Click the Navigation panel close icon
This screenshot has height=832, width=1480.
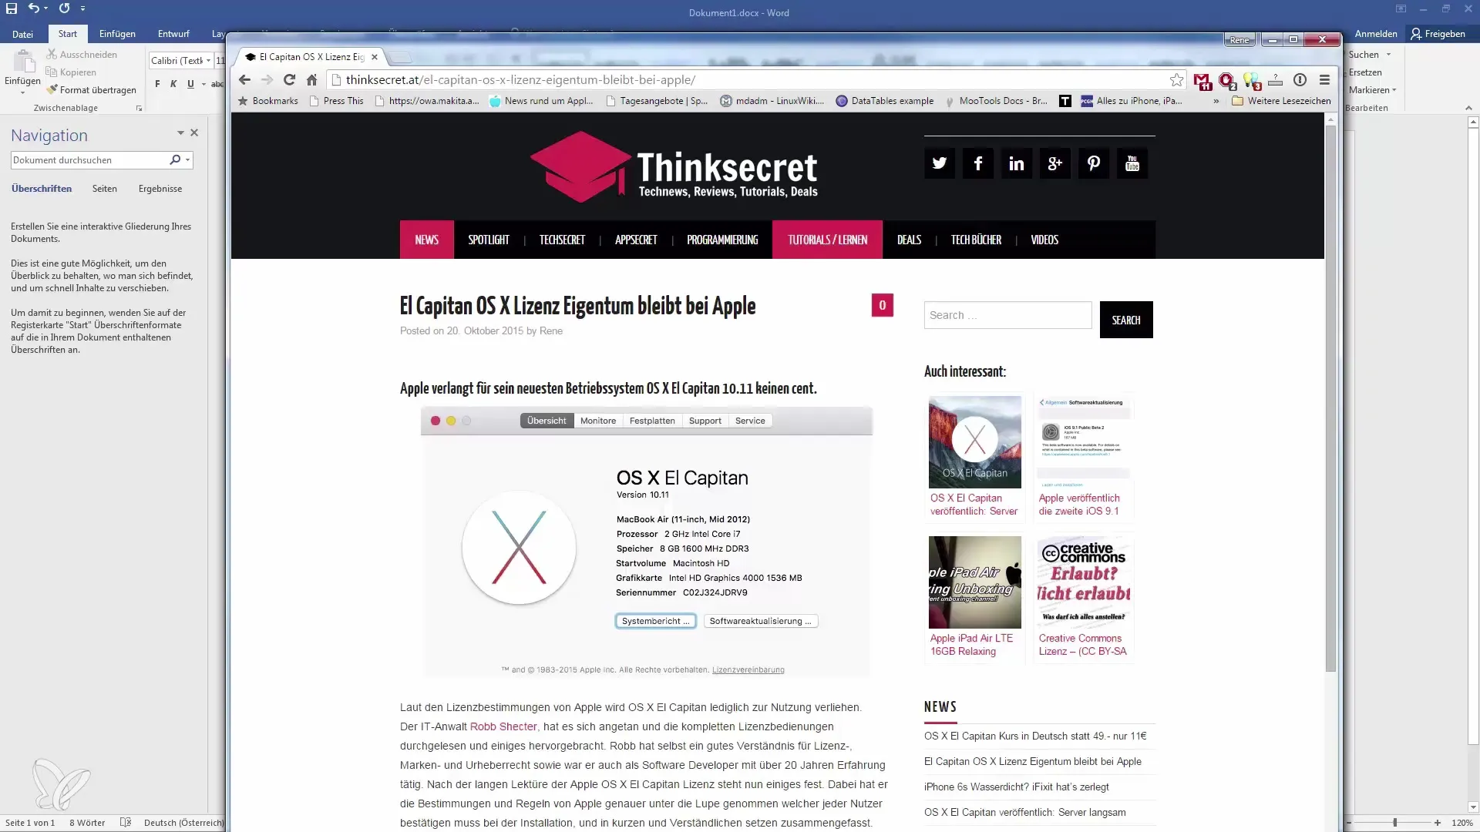(x=194, y=132)
